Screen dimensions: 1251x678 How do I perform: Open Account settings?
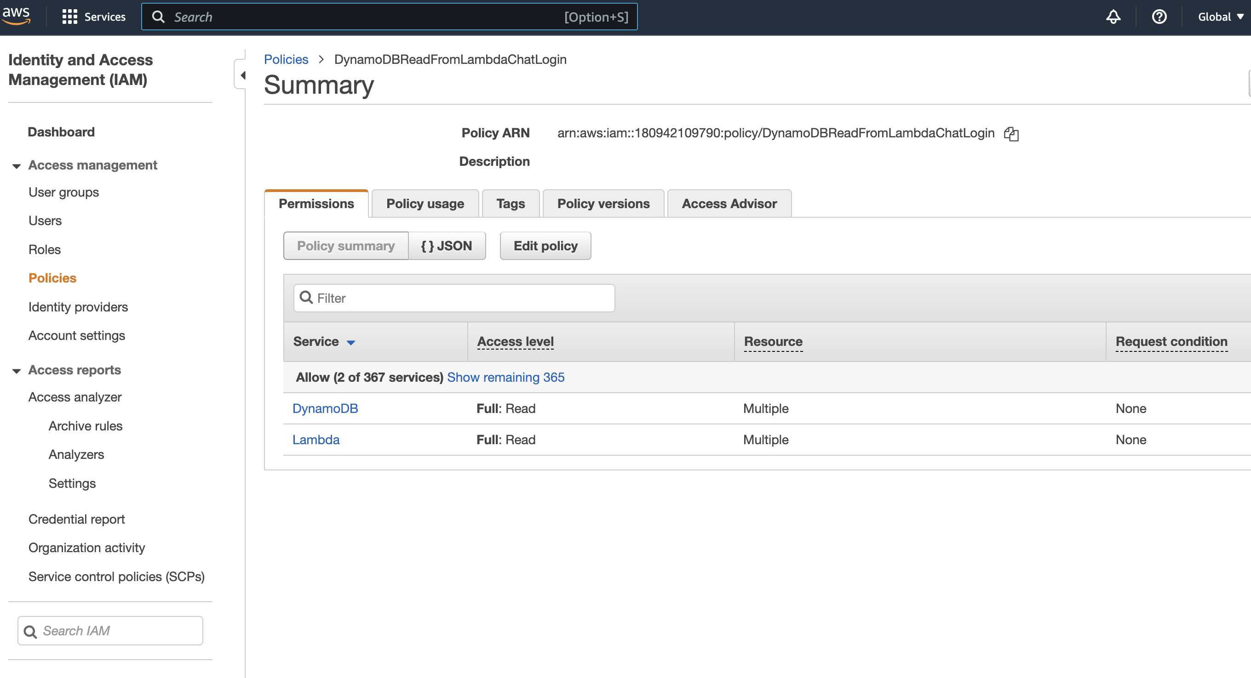pos(77,336)
